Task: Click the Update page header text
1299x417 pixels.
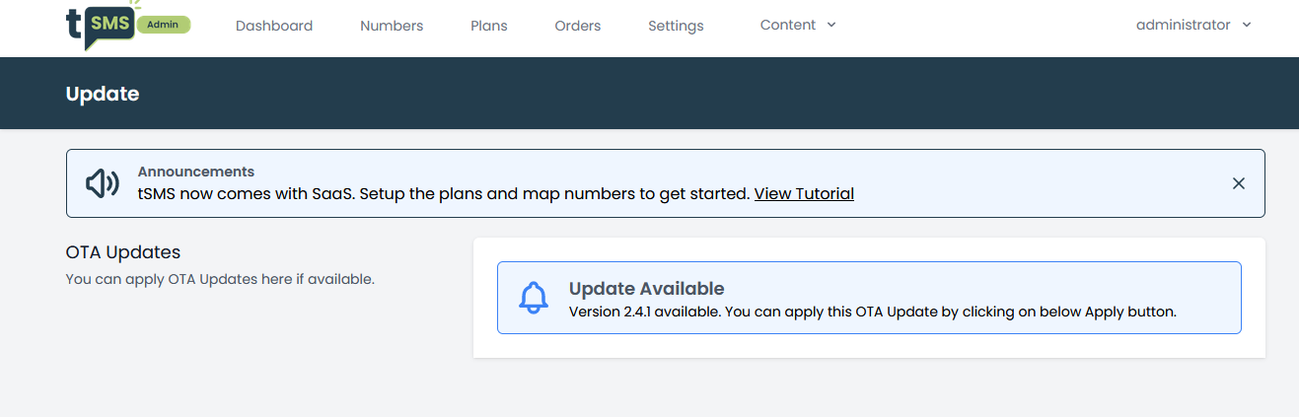Action: tap(103, 95)
